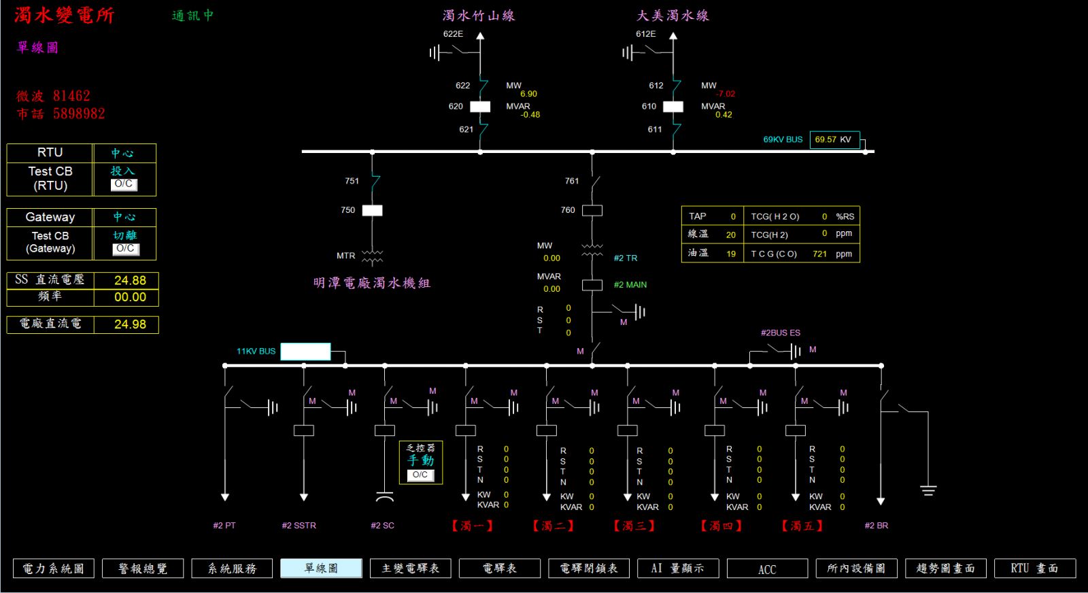Viewport: 1088px width, 593px height.
Task: Open the 系統服務 screen
Action: (232, 569)
